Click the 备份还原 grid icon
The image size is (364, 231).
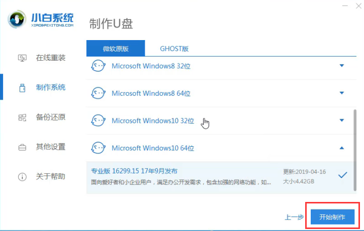pos(22,117)
